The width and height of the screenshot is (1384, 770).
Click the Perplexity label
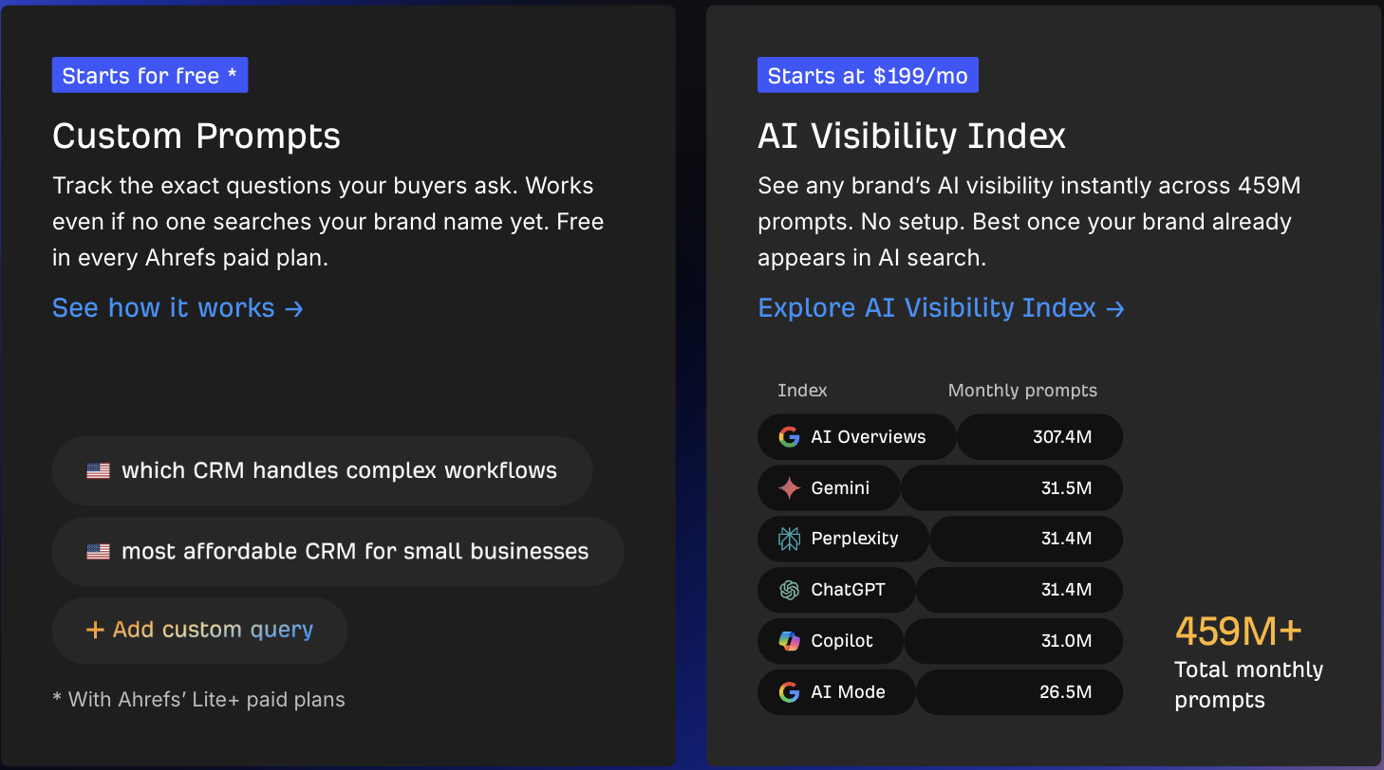tap(854, 539)
